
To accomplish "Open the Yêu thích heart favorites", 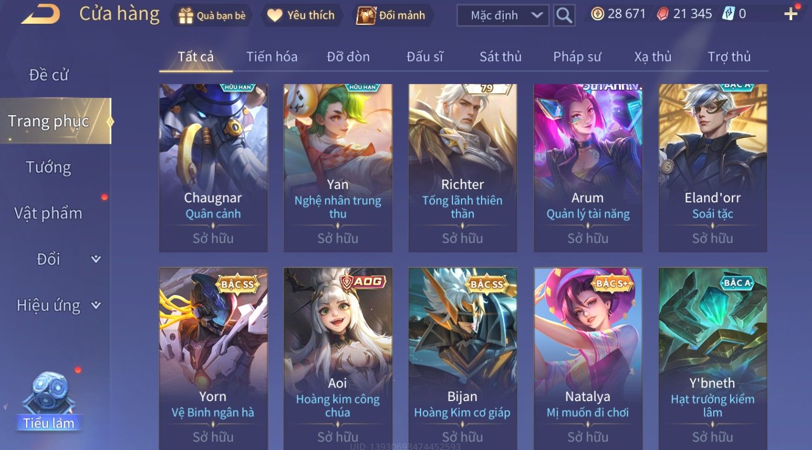I will pyautogui.click(x=274, y=16).
